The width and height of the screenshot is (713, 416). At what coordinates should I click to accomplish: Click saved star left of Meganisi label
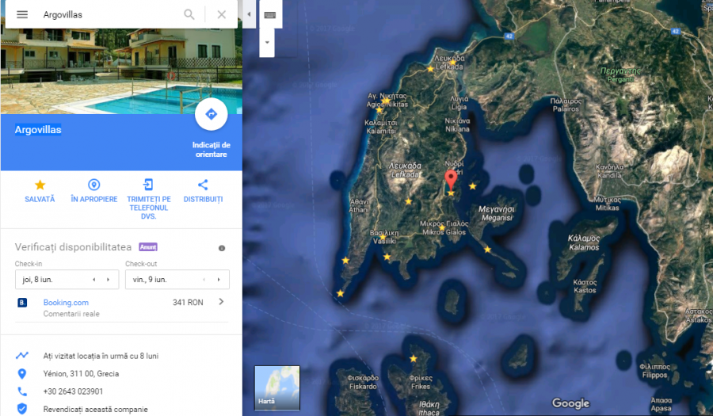[x=473, y=186]
